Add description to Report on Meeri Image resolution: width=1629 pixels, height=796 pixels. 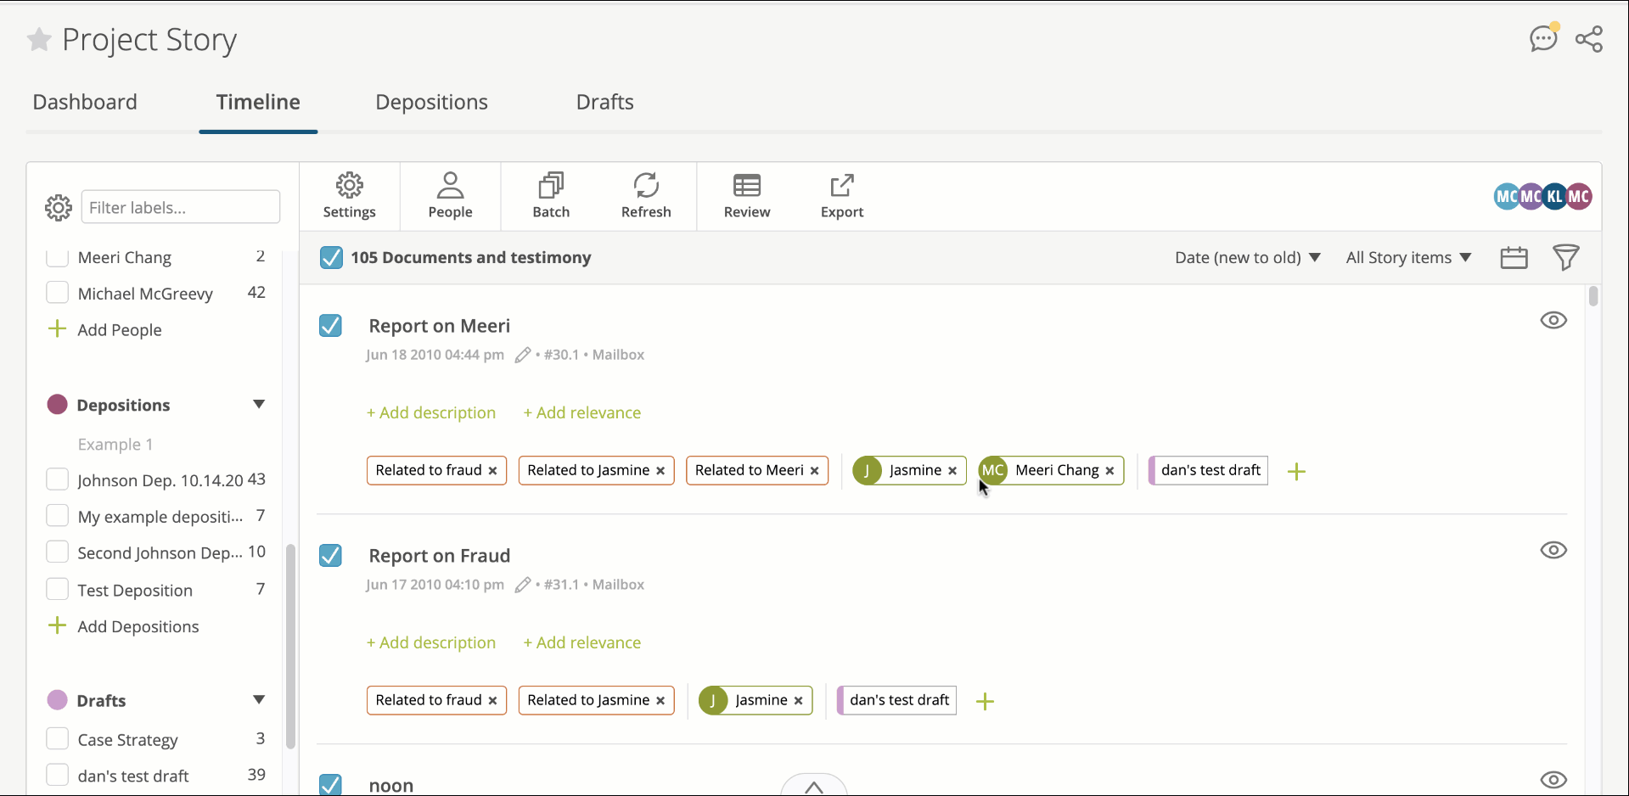pos(431,413)
